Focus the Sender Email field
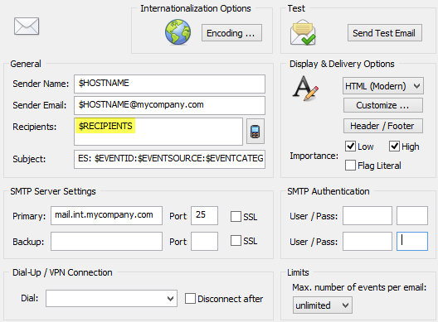This screenshot has width=438, height=322. [169, 105]
